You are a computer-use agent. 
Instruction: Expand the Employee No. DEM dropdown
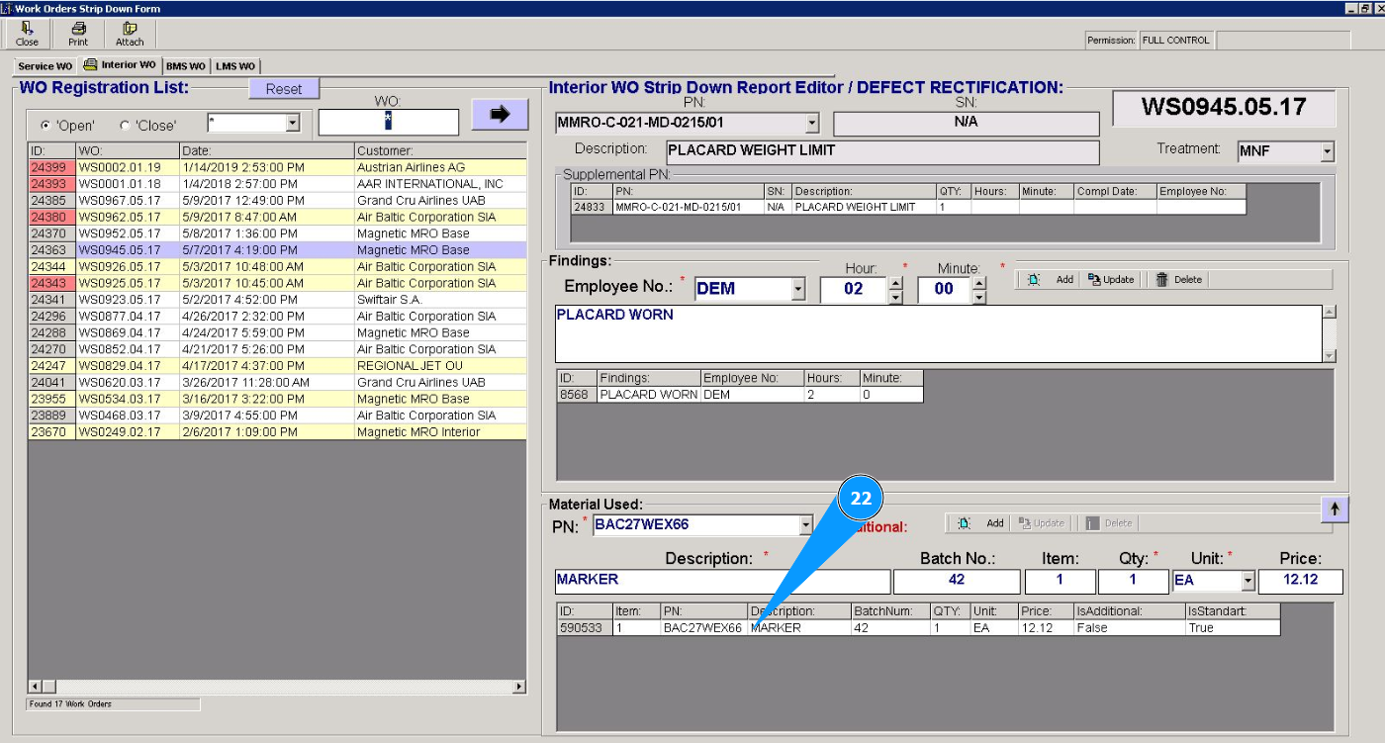pyautogui.click(x=798, y=290)
